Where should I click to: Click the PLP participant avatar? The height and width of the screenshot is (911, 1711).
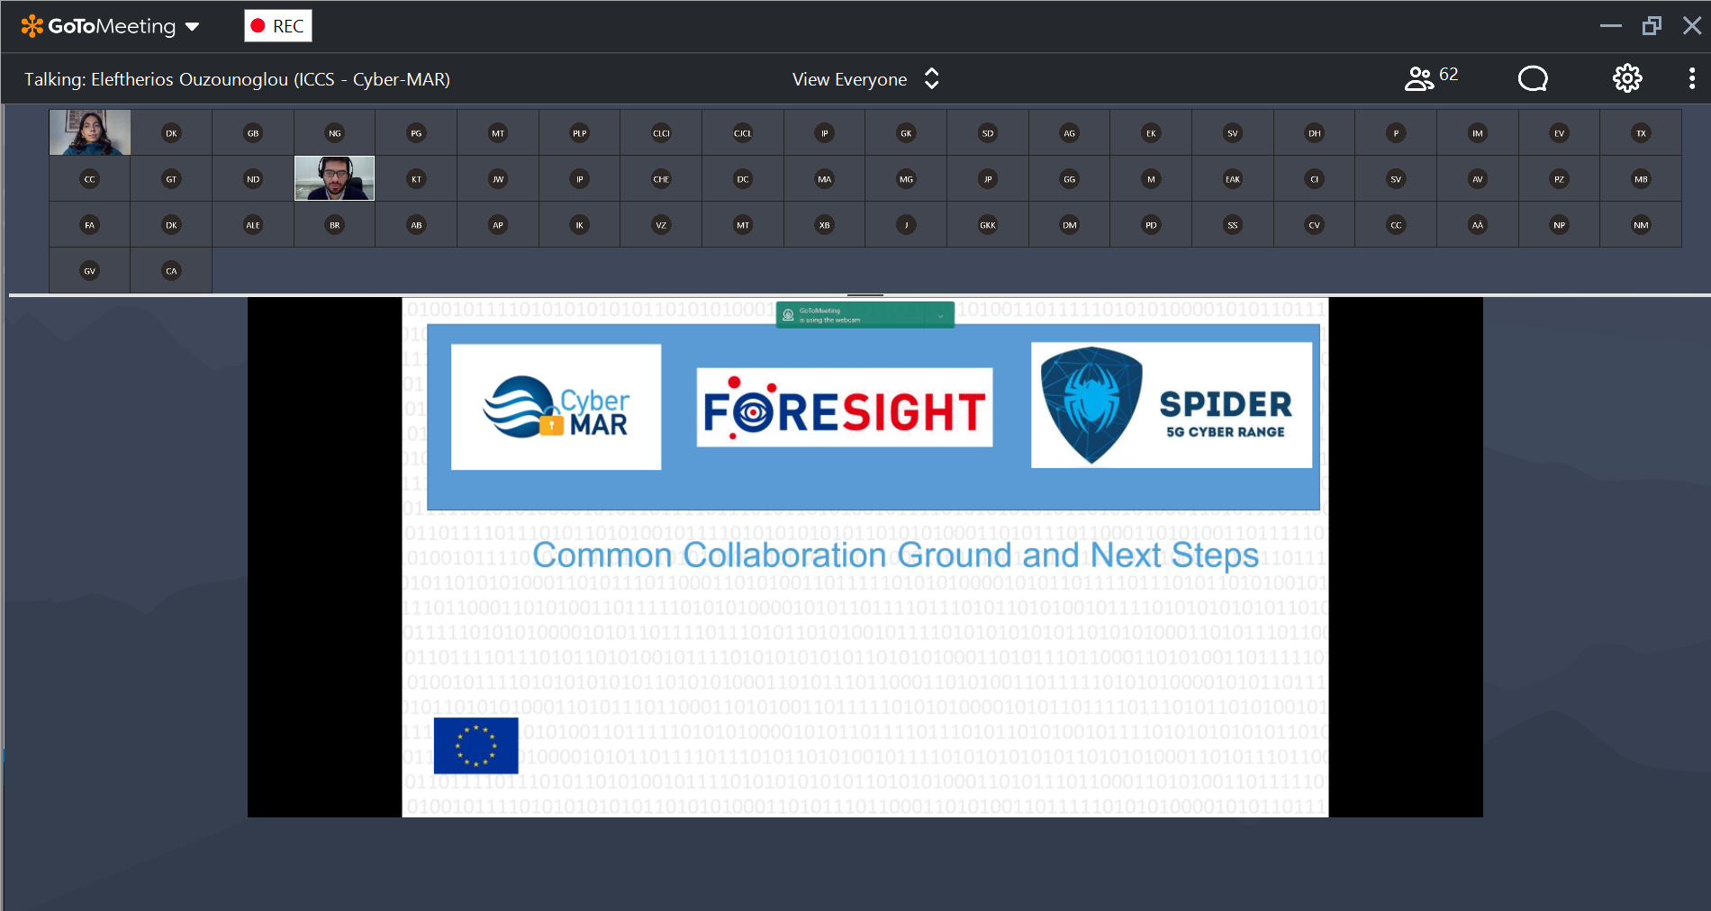click(579, 133)
